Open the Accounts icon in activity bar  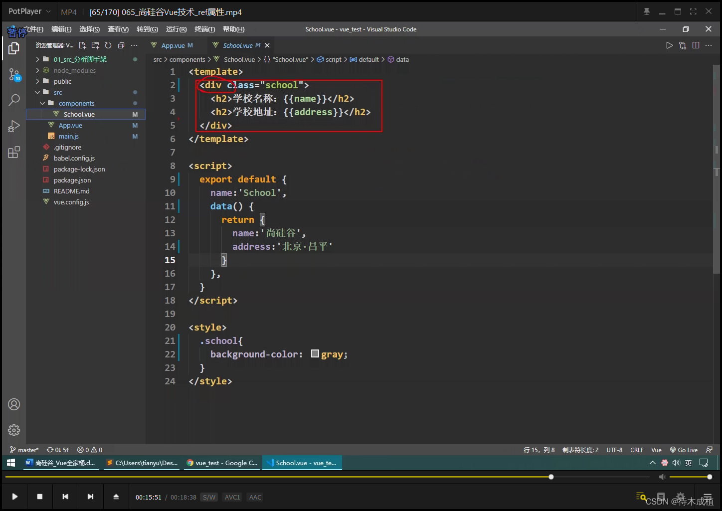[14, 404]
